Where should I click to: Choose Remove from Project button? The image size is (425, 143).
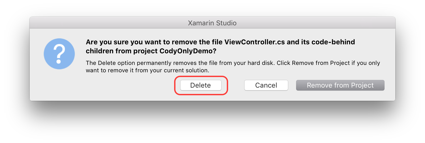tap(340, 85)
